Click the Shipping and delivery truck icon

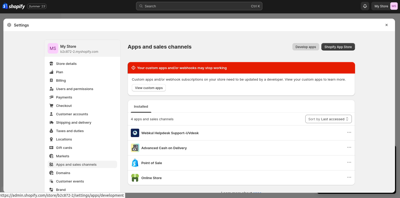51,122
